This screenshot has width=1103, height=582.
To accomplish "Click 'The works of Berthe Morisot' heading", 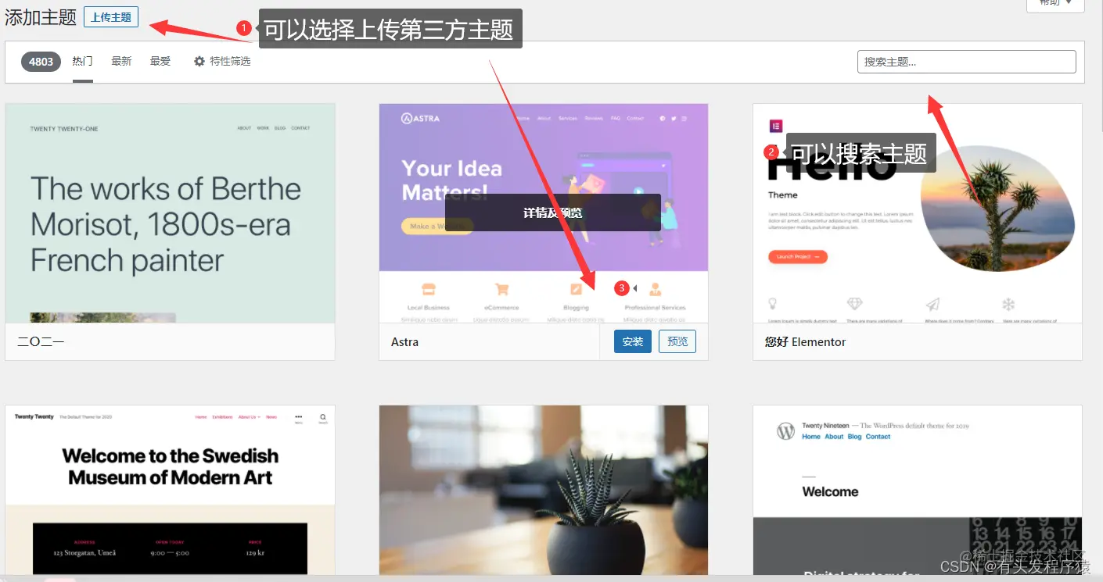I will [166, 224].
